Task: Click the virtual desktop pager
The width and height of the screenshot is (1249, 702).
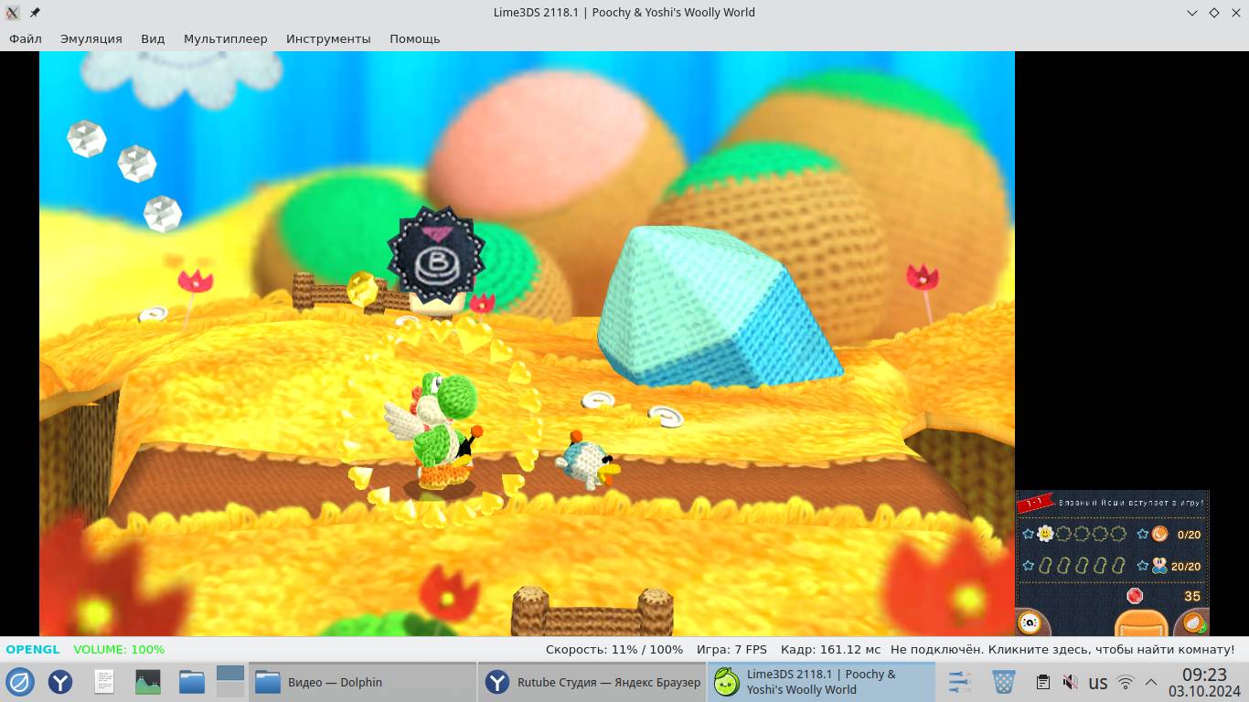Action: (230, 682)
